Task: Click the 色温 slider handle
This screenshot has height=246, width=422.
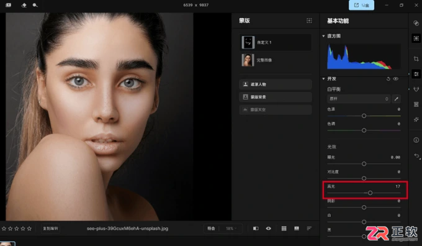Action: pos(364,116)
